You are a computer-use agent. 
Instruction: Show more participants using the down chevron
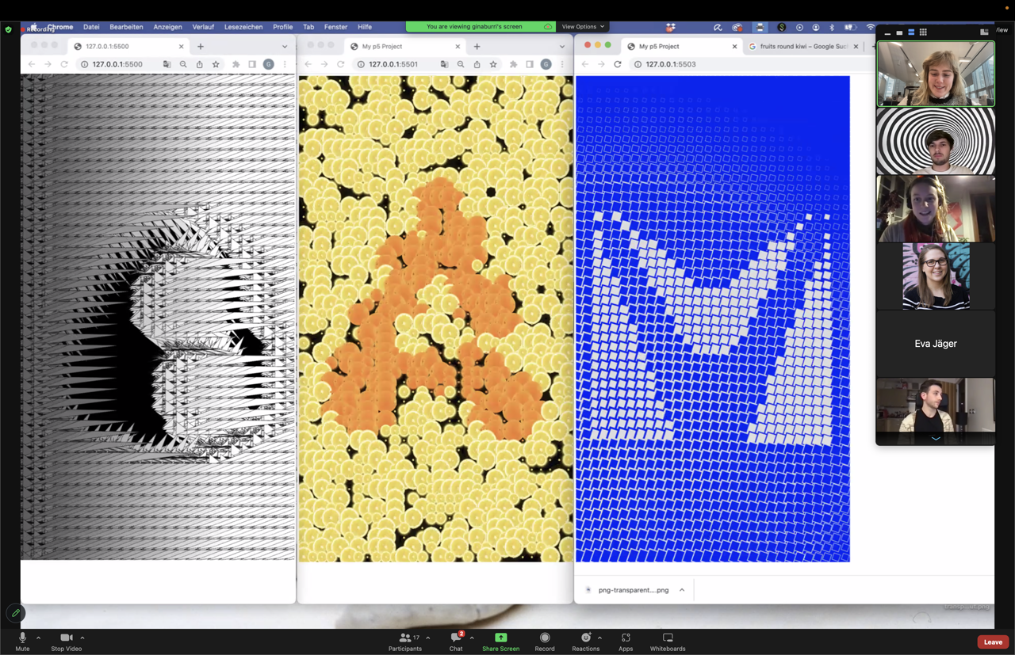(936, 439)
